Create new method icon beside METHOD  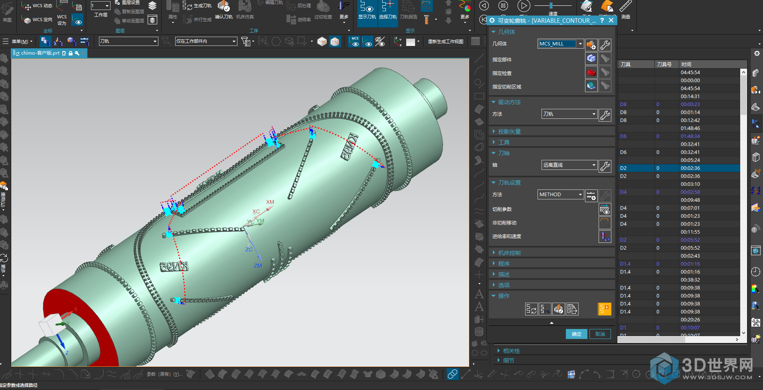(x=591, y=195)
